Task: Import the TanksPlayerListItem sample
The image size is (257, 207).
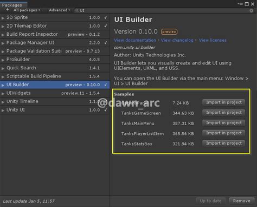Action: click(x=224, y=133)
